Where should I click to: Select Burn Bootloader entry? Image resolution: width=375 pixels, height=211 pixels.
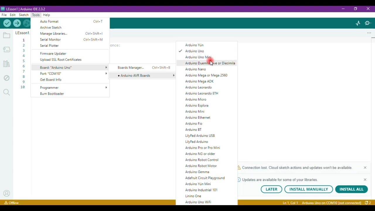click(70, 94)
